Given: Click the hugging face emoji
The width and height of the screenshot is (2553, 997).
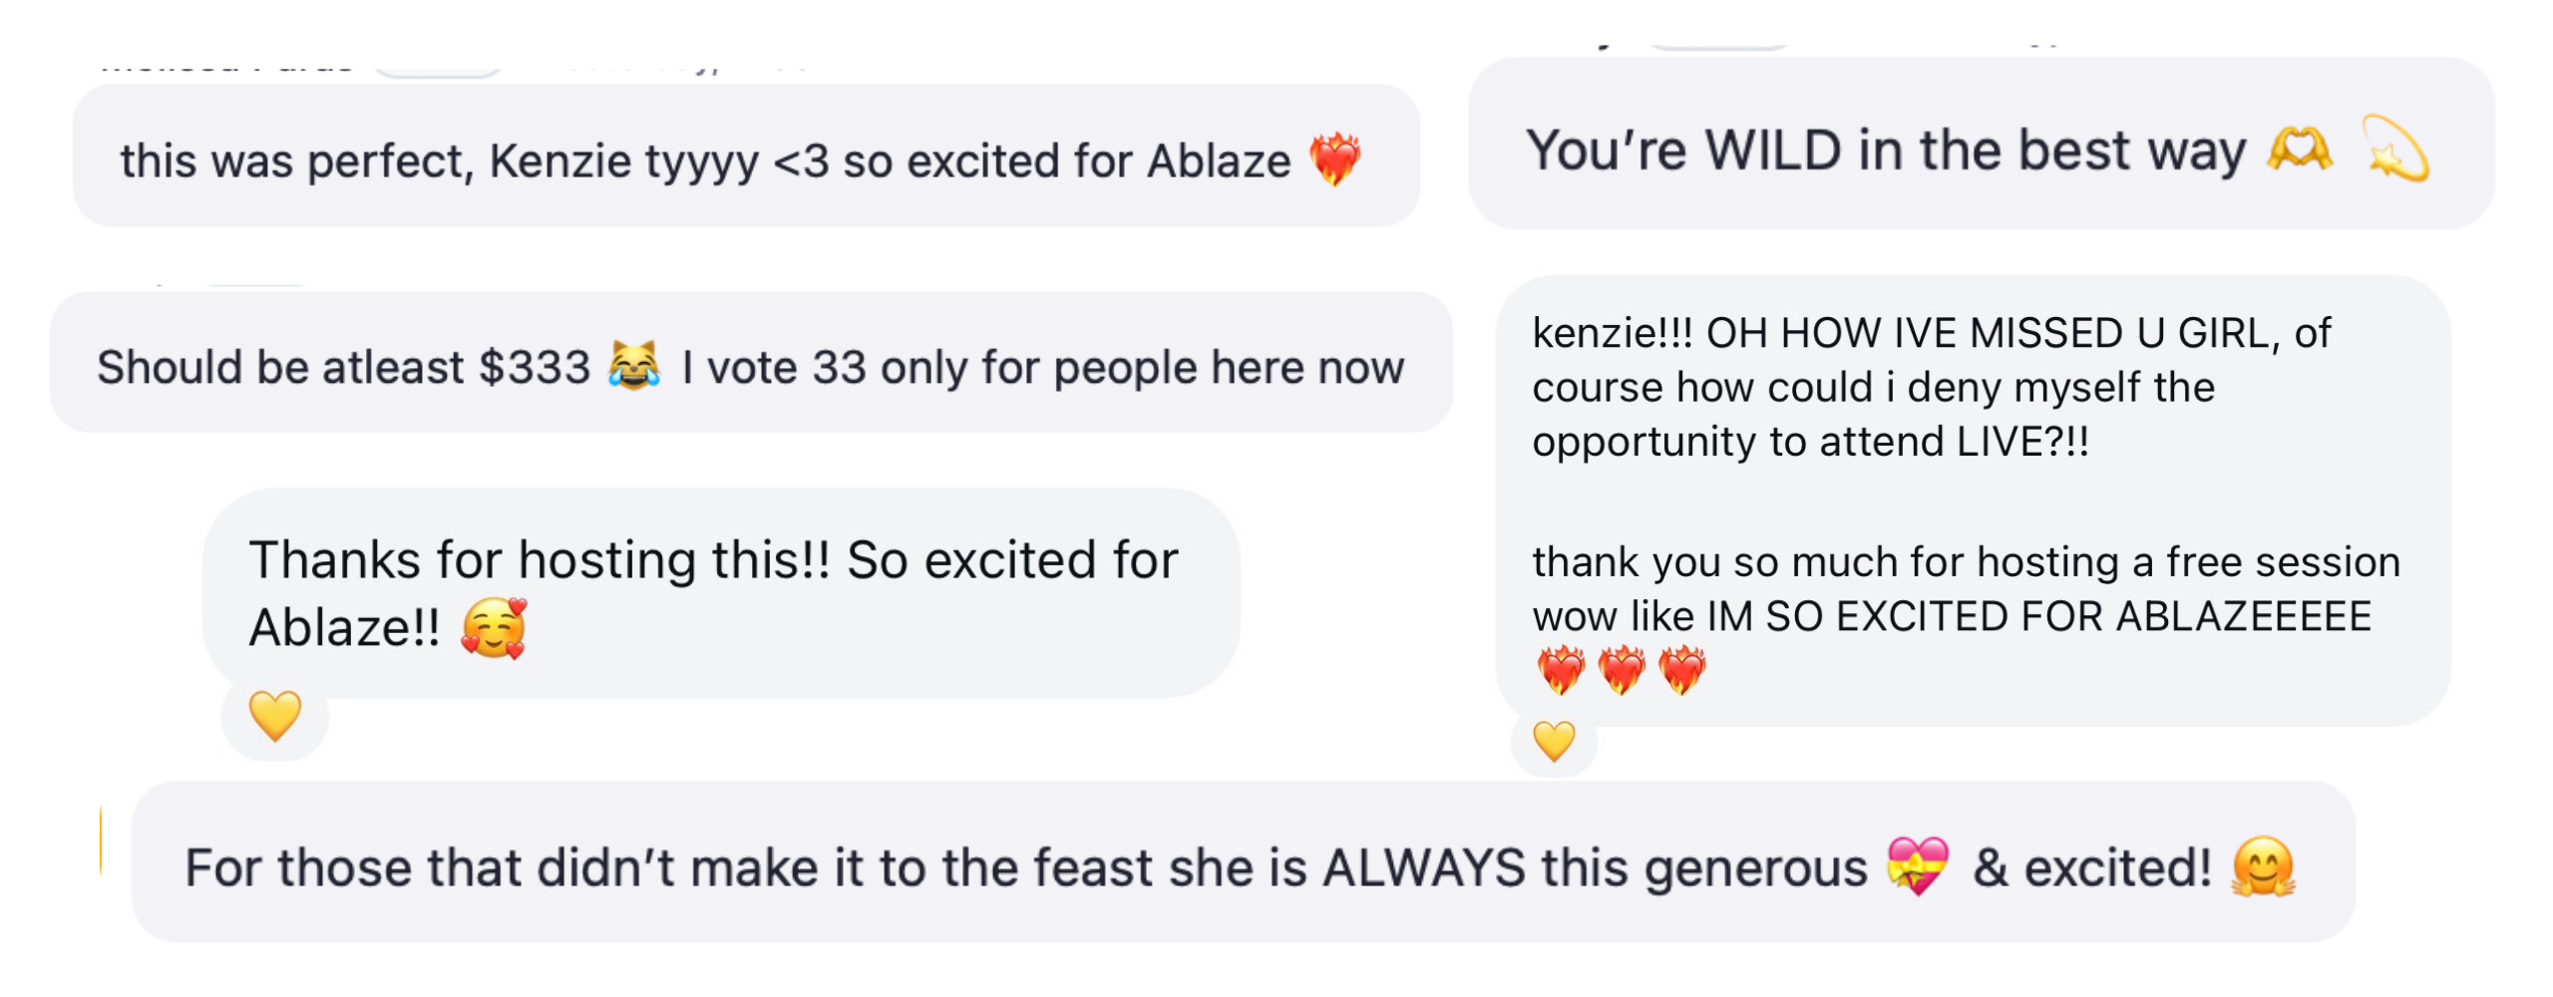Looking at the screenshot, I should pyautogui.click(x=2263, y=866).
